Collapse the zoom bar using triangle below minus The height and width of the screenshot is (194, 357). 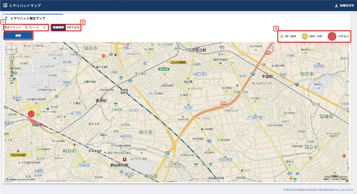tap(11, 83)
